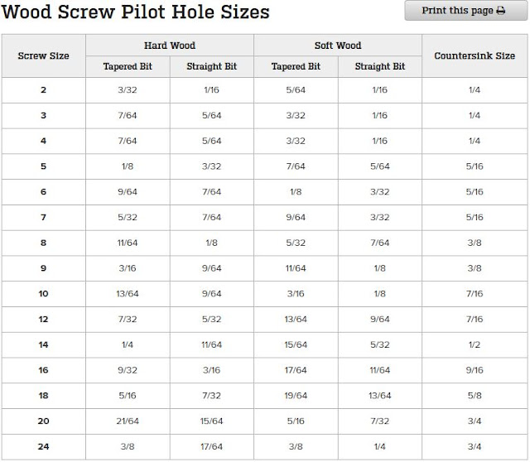Click the 9/16 countersink cell in row 16
The image size is (530, 462).
(x=475, y=370)
